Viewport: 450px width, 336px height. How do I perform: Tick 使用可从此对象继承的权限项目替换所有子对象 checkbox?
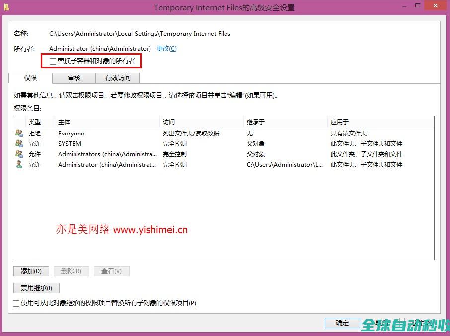17,303
